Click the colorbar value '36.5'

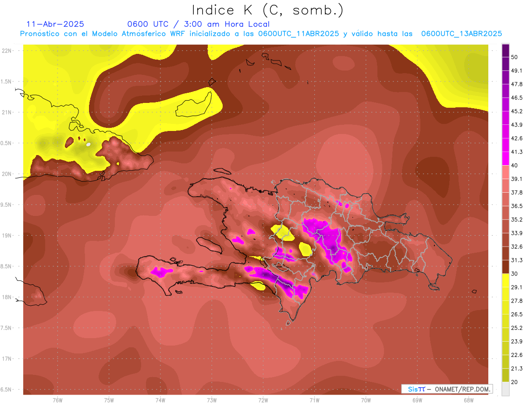[517, 206]
